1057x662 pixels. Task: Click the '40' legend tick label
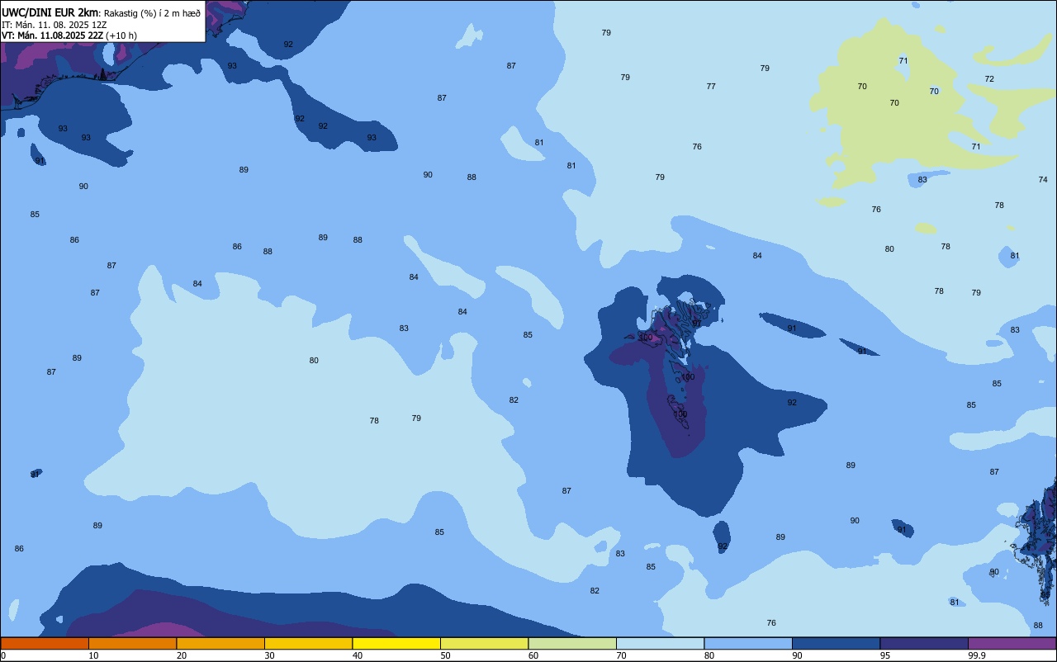pyautogui.click(x=358, y=655)
